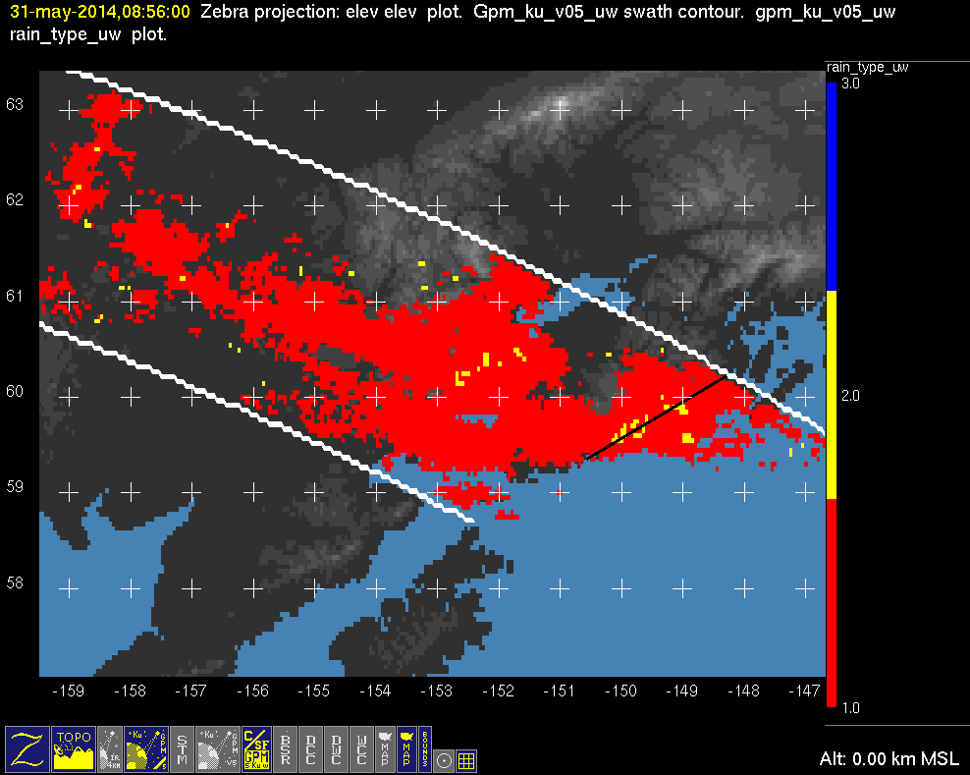The image size is (970, 775).
Task: Enable the IR 4km satellite icon
Action: point(110,747)
